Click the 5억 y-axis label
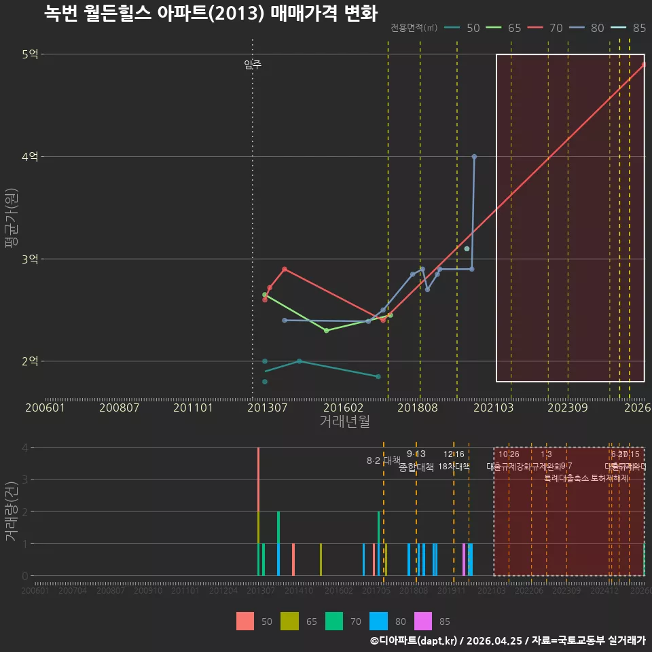Screen dimensions: 652x652 [30, 54]
